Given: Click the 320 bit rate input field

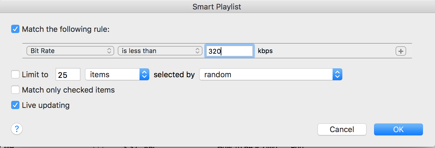Looking at the screenshot, I should (x=229, y=51).
